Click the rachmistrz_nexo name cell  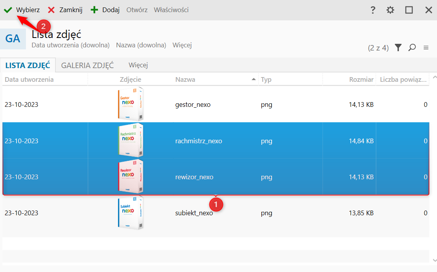coord(199,141)
